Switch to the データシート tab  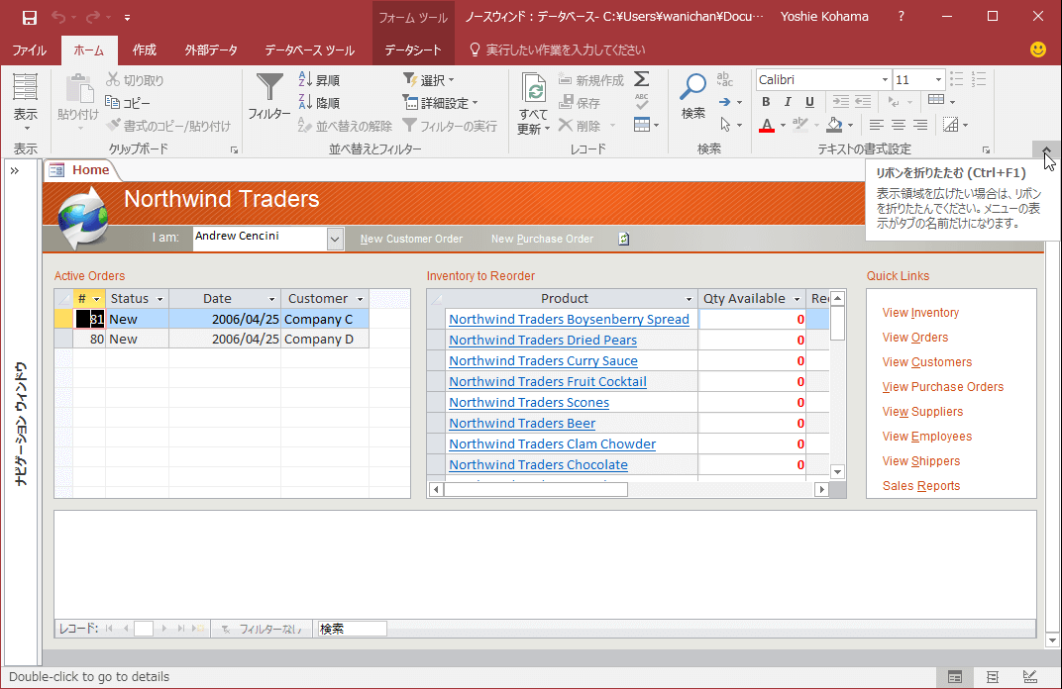point(413,50)
